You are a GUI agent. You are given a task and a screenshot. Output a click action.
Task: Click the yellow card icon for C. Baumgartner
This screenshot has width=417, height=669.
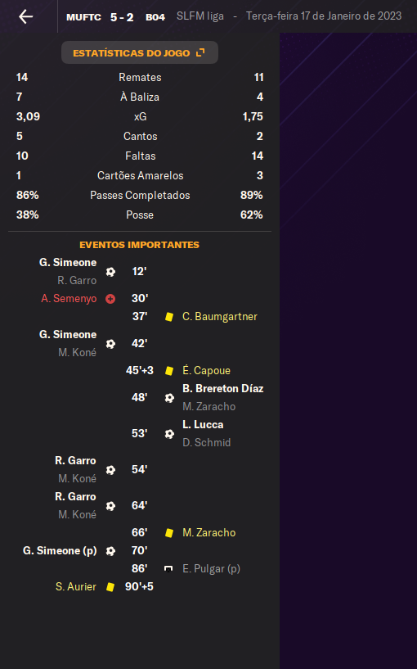pos(169,317)
